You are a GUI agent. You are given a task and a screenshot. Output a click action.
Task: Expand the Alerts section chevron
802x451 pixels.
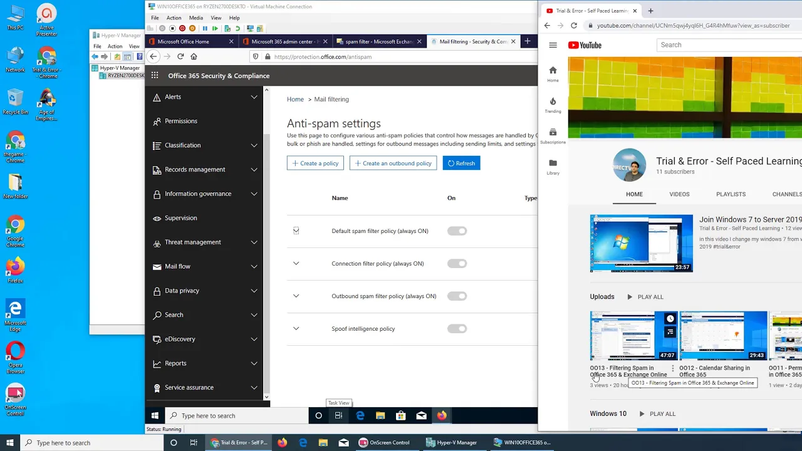click(x=254, y=97)
